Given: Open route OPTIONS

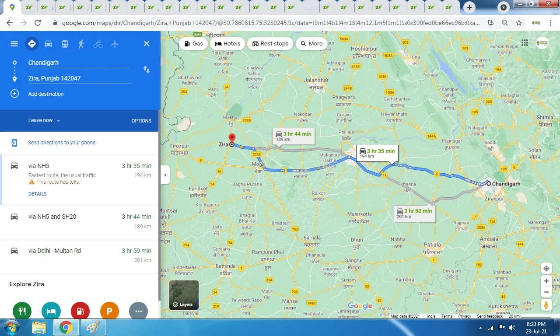Looking at the screenshot, I should click(x=141, y=121).
